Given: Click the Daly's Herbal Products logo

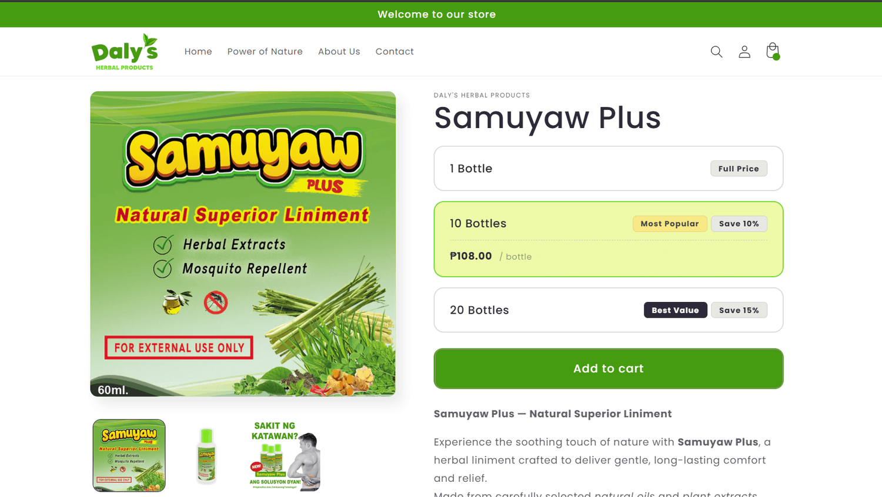Looking at the screenshot, I should [x=125, y=52].
